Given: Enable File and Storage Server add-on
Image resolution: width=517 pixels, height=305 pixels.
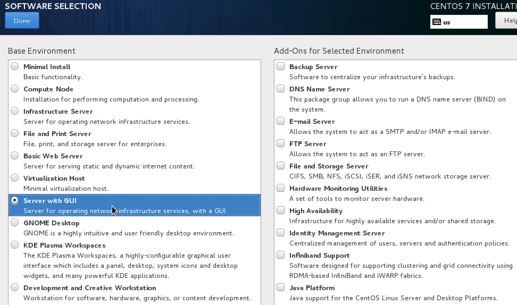Looking at the screenshot, I should coord(281,165).
